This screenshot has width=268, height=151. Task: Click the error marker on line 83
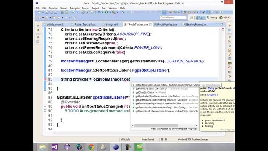click(x=45, y=79)
